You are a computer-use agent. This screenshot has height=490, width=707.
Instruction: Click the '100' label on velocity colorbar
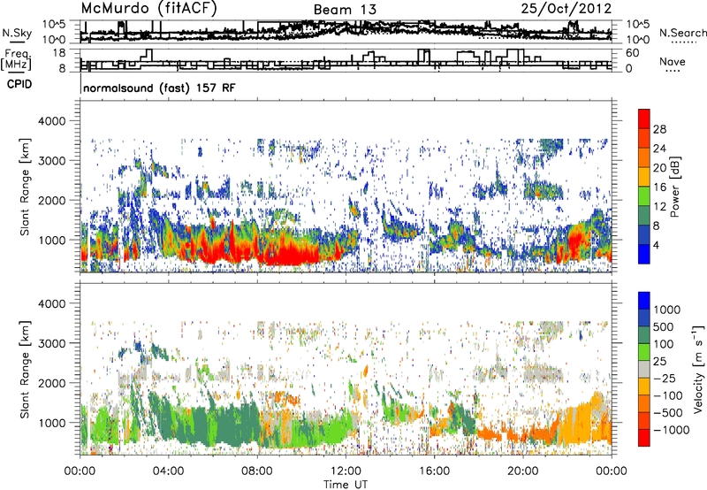pyautogui.click(x=665, y=344)
